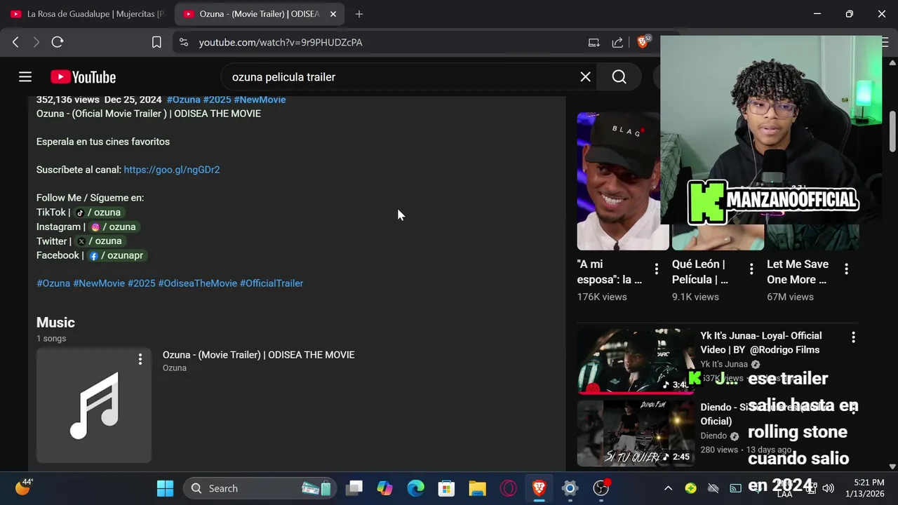Click the top #NewMovie hashtag
The width and height of the screenshot is (898, 505).
tap(260, 100)
